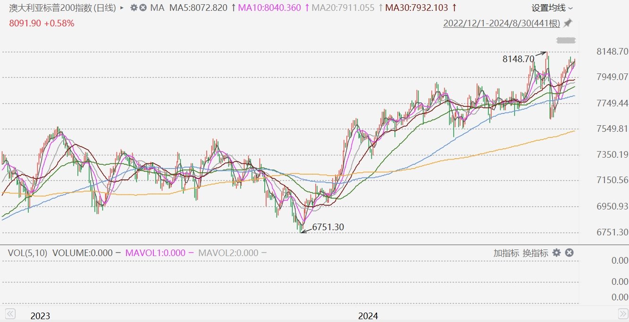
Task: Select the MAVOL1 legend entry
Action: (156, 253)
